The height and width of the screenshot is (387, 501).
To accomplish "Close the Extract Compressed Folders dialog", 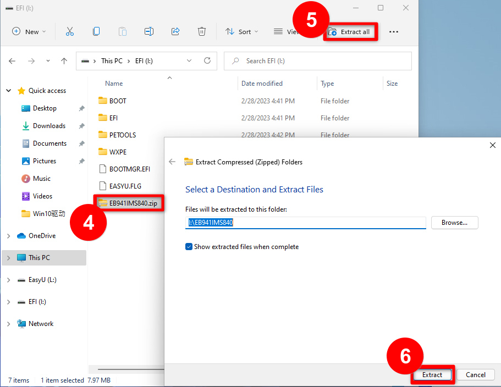I will [493, 145].
